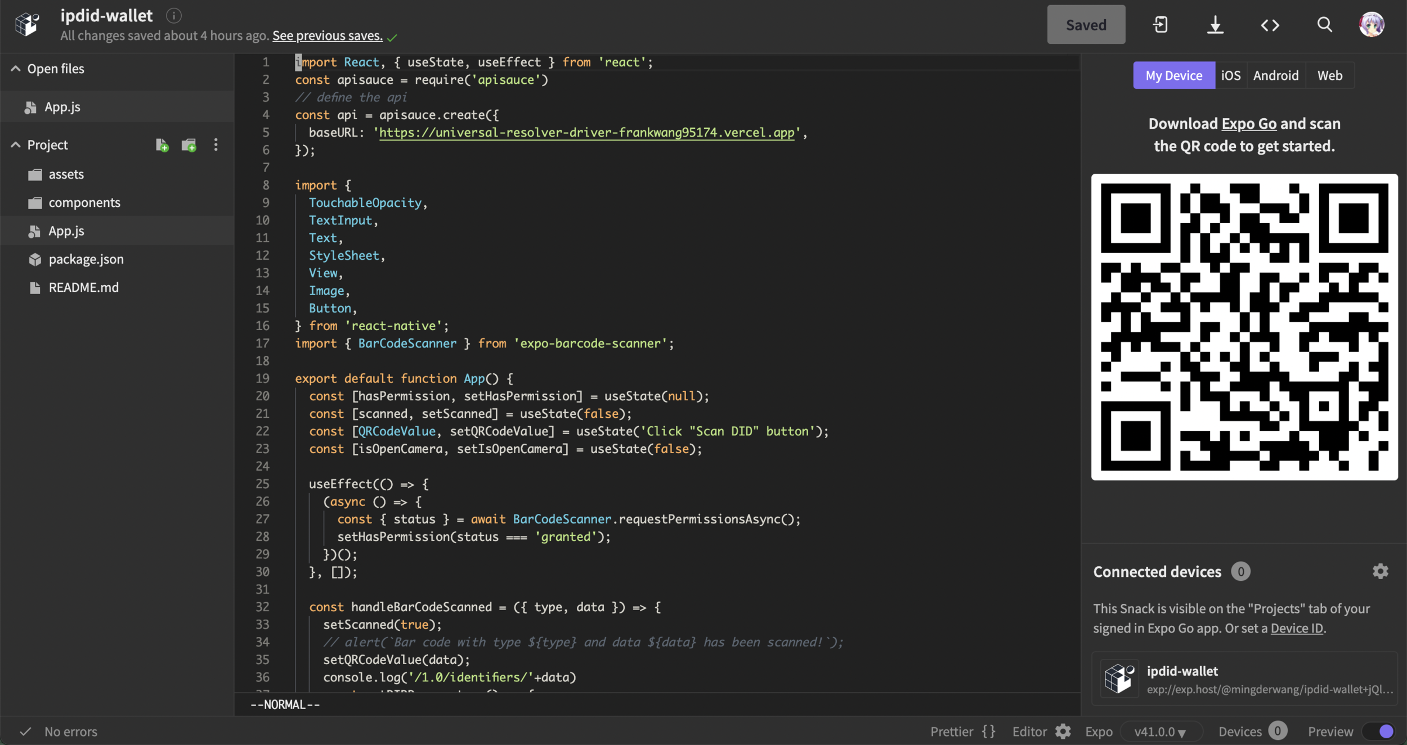Image resolution: width=1407 pixels, height=745 pixels.
Task: Open the Project three-dot menu
Action: point(216,145)
